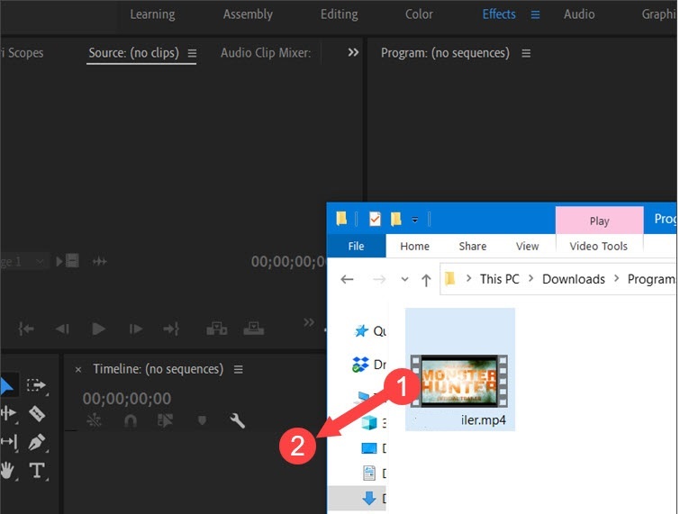This screenshot has width=680, height=514.
Task: Open Timeline display settings wrench
Action: (238, 420)
